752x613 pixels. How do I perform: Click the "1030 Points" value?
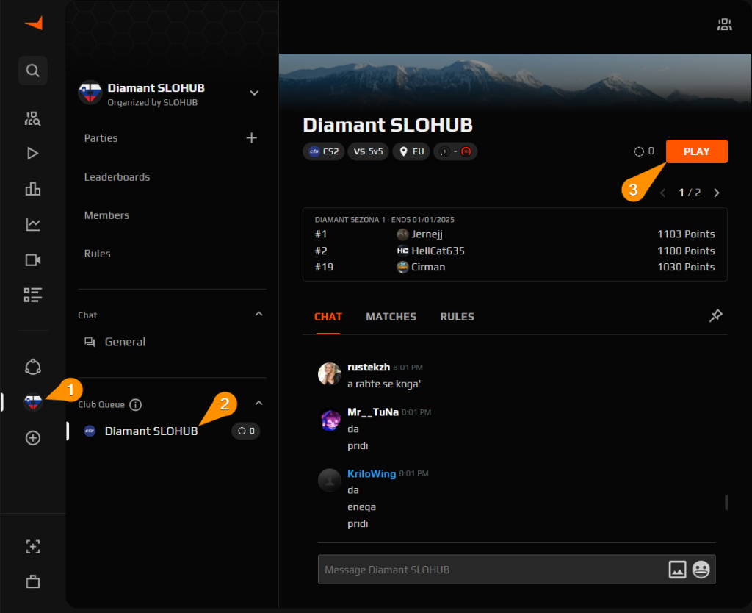686,267
